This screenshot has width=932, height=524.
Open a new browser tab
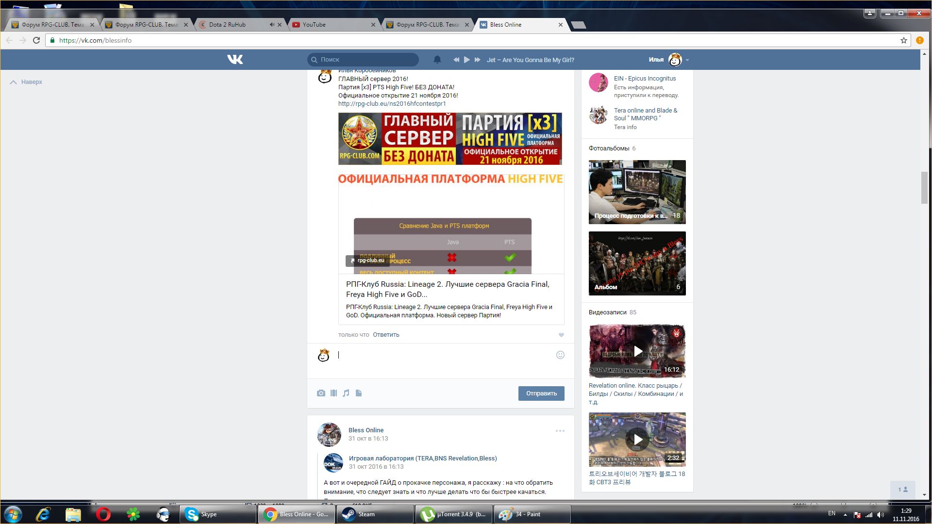(578, 25)
